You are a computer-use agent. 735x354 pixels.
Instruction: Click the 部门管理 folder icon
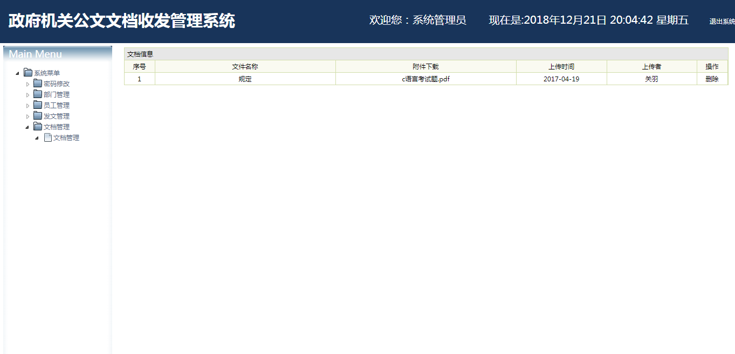pyautogui.click(x=38, y=94)
